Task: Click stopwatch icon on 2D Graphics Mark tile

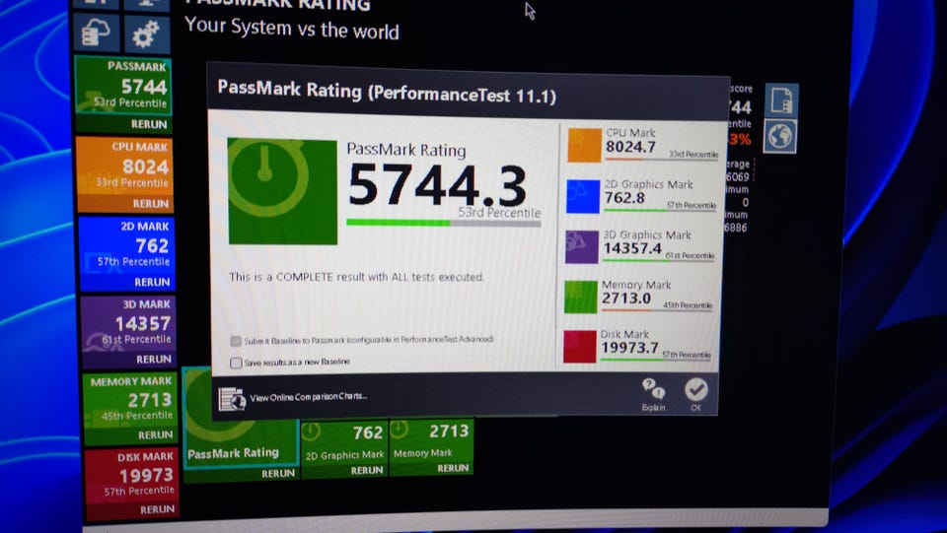Action: point(311,432)
